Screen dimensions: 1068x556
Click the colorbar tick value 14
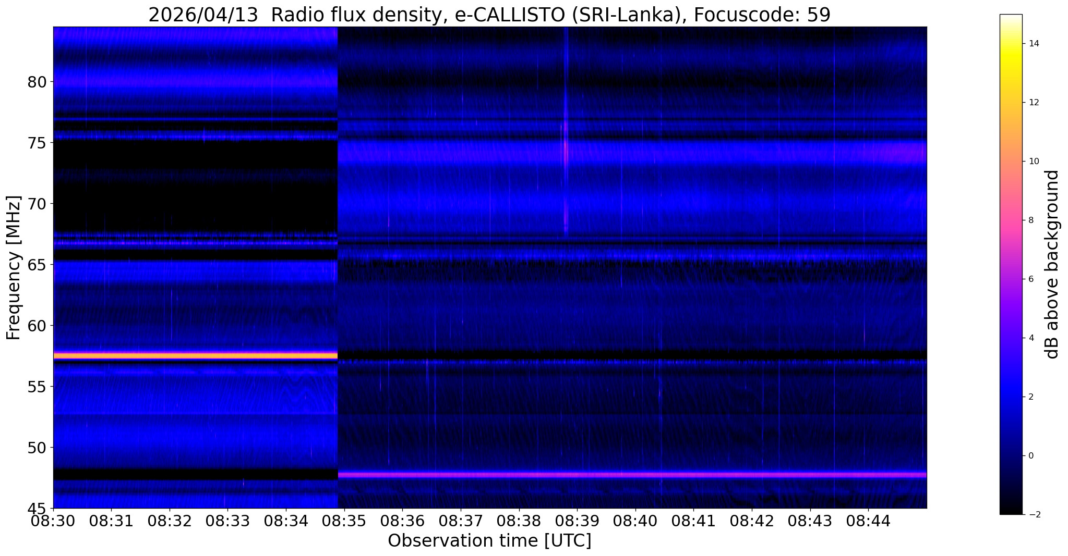click(1034, 44)
